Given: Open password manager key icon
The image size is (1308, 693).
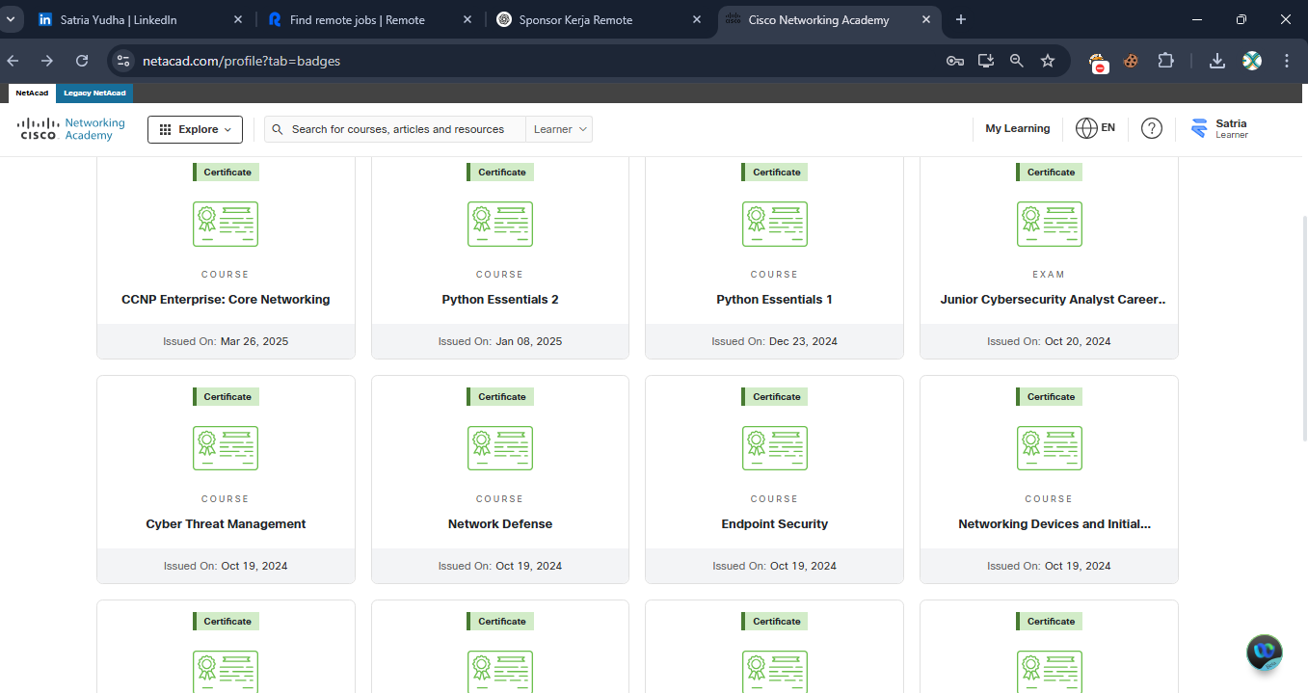Looking at the screenshot, I should [x=955, y=61].
